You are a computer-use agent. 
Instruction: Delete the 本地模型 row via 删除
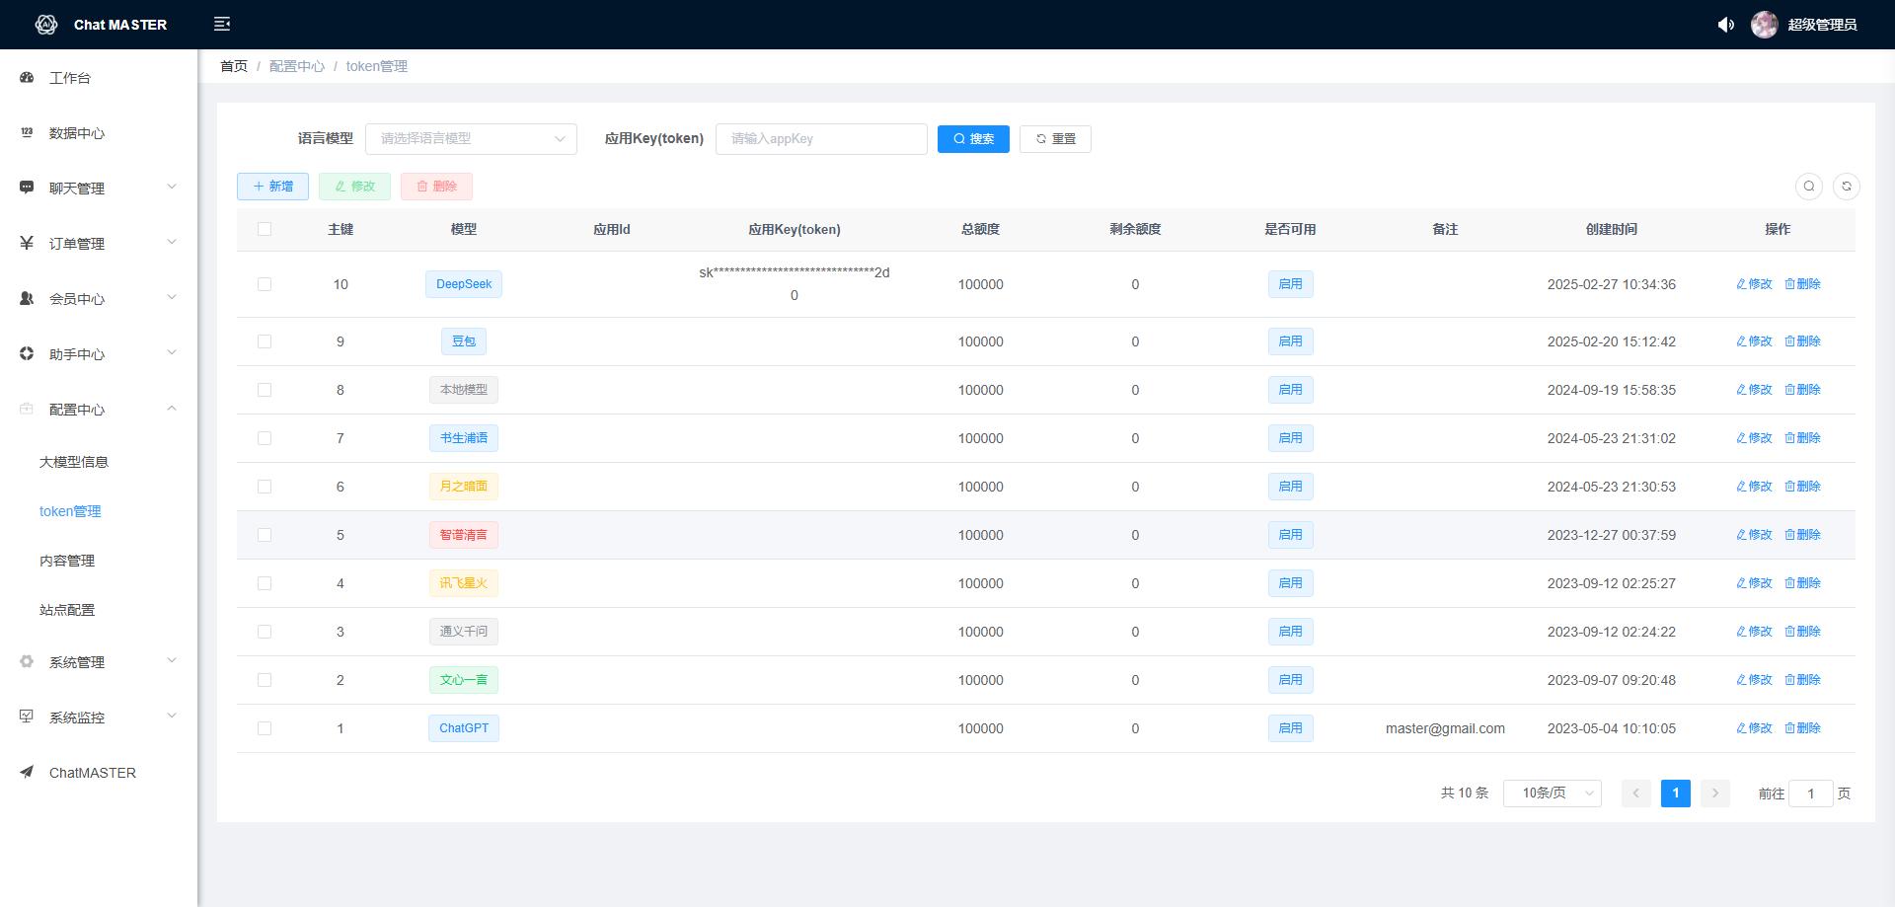1802,390
